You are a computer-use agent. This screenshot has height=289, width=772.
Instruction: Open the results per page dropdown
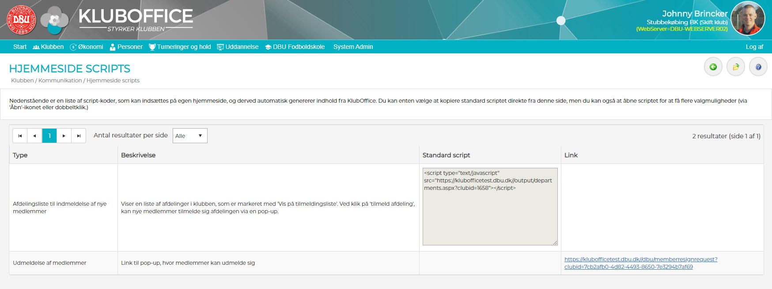click(189, 136)
